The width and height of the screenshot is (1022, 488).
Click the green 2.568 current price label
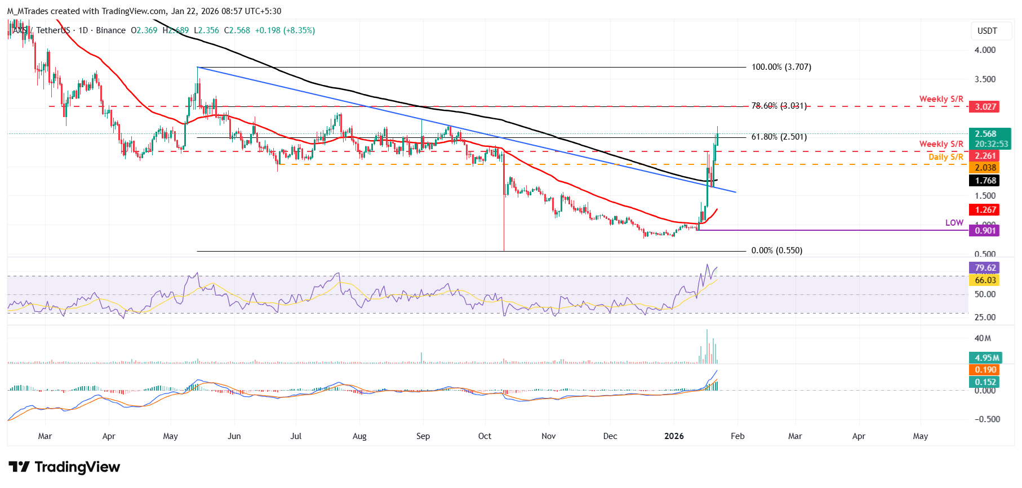pos(985,134)
